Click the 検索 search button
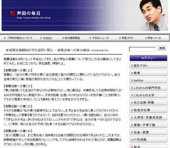Screen dimensions: 170x148 [x=162, y=48]
